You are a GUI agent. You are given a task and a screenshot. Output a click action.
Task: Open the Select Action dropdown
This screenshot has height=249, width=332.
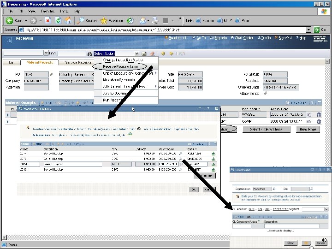[137, 53]
